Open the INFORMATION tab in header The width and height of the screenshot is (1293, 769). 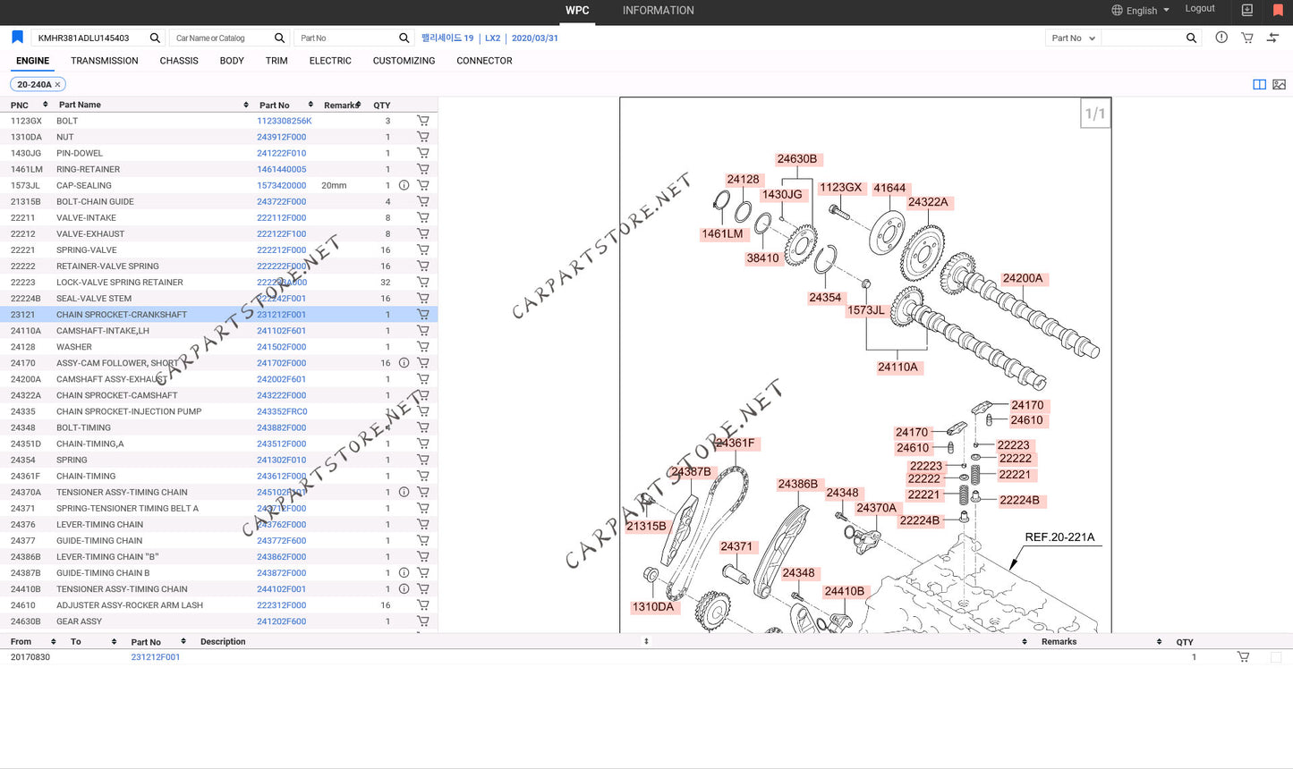coord(658,11)
